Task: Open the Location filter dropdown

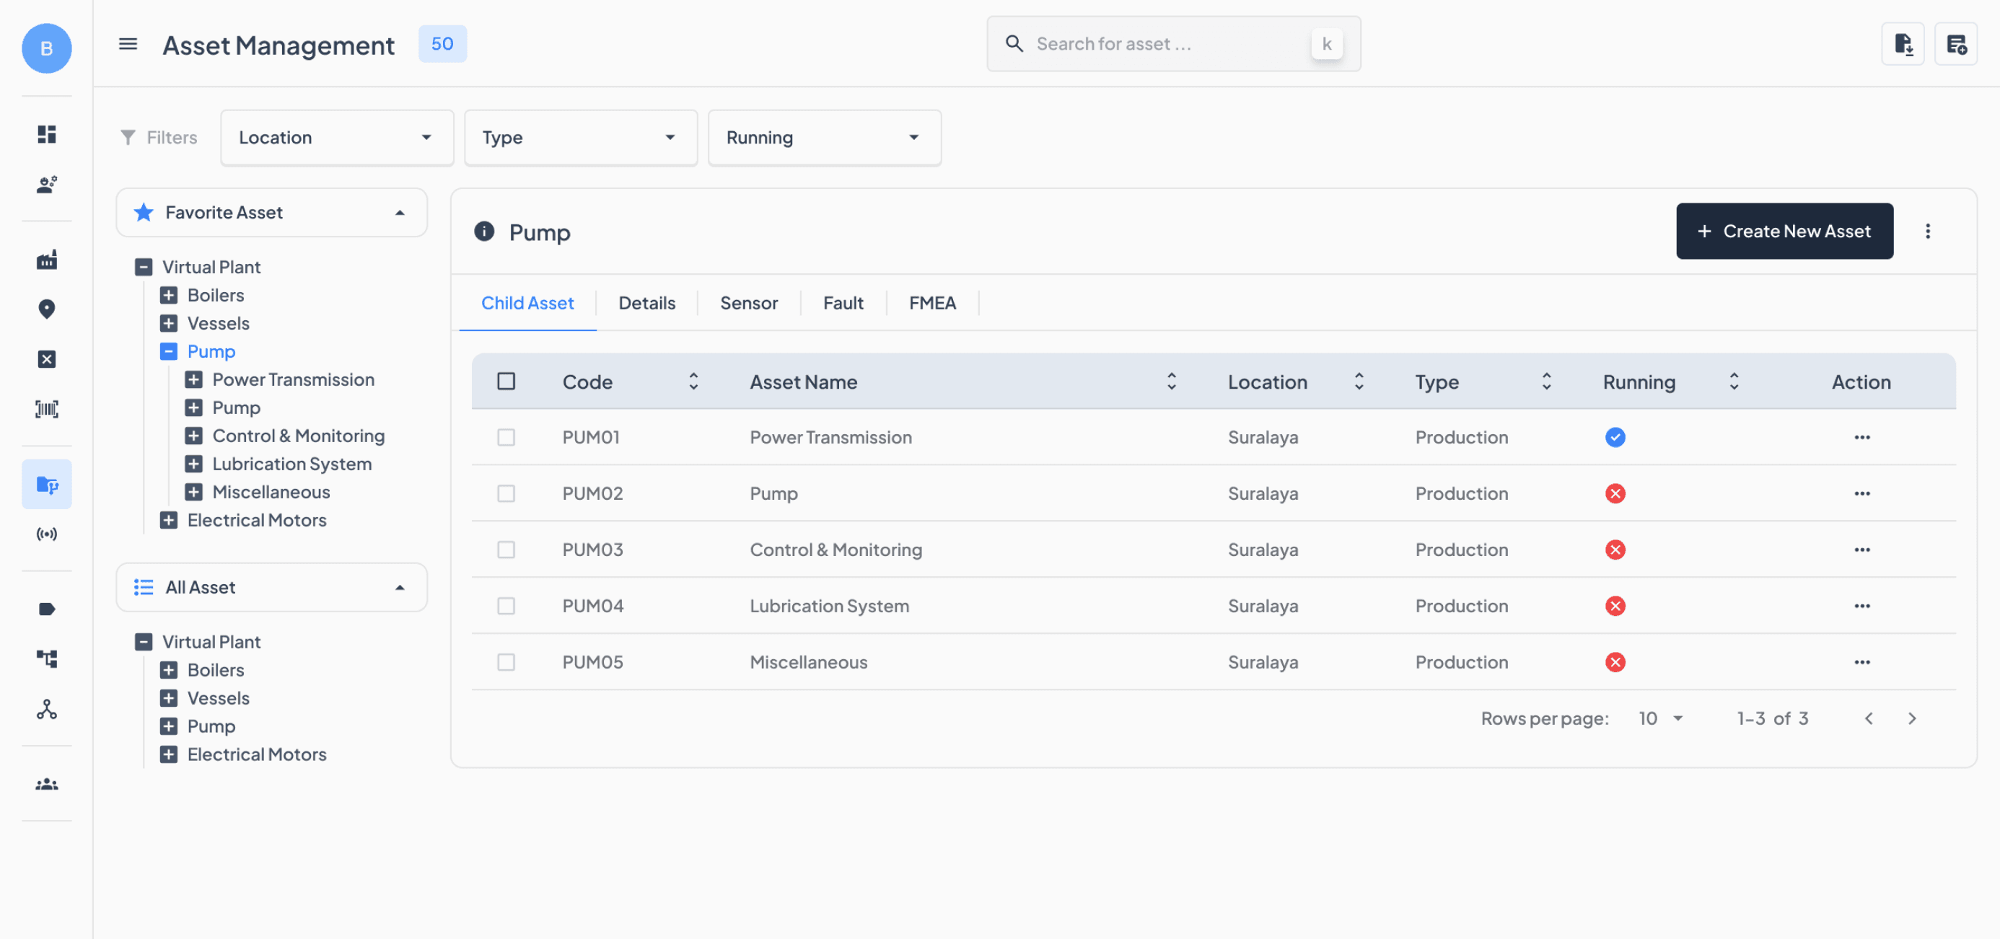Action: [336, 137]
